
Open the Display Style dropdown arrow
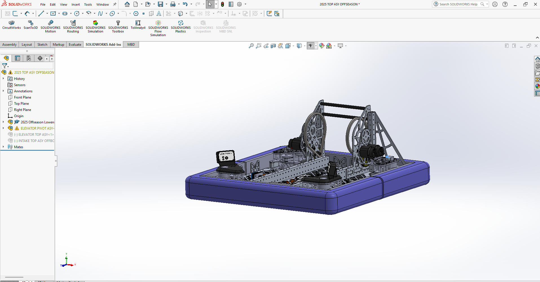tap(305, 46)
